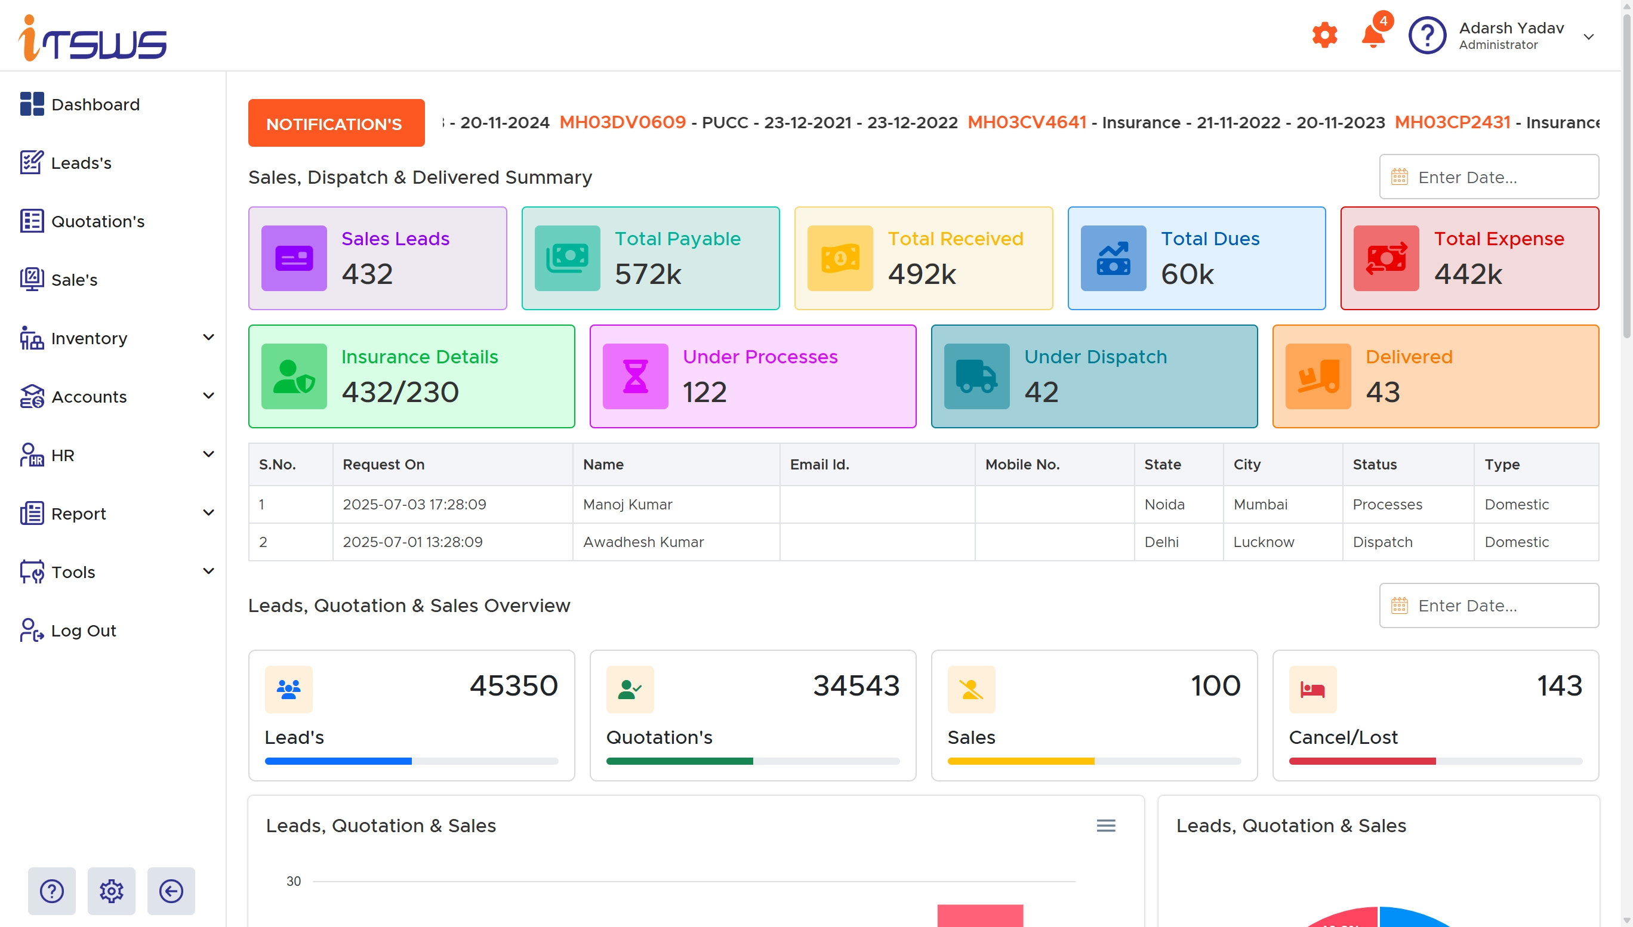Open the help question mark icon
The width and height of the screenshot is (1633, 927).
(x=1428, y=35)
